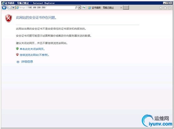The width and height of the screenshot is (174, 129).
Task: Open the recent pages dropdown arrow
Action: pos(13,8)
